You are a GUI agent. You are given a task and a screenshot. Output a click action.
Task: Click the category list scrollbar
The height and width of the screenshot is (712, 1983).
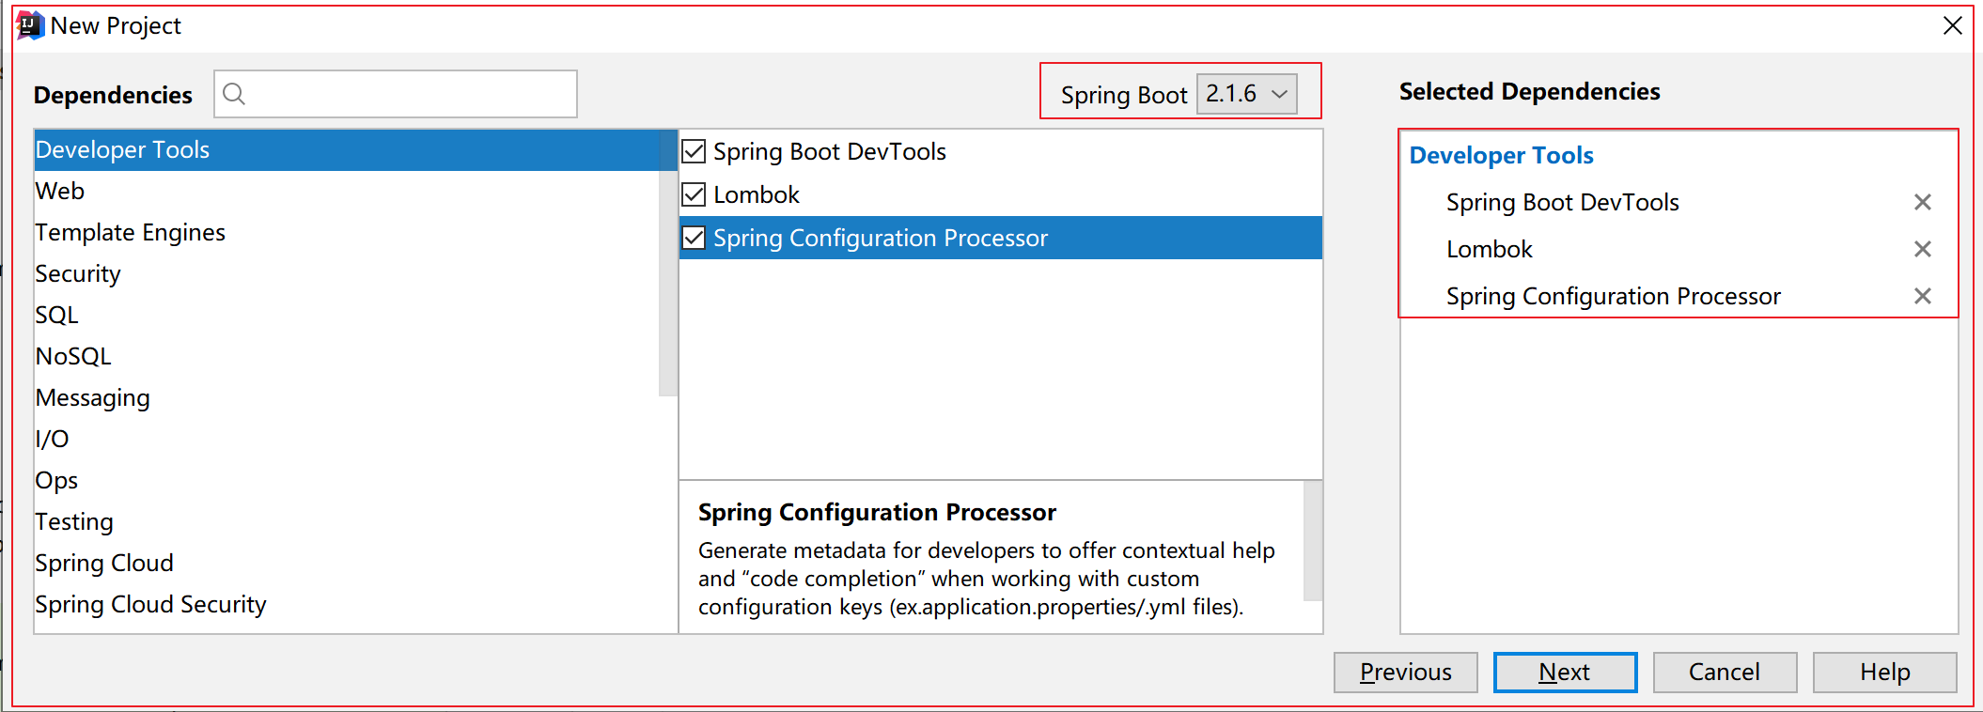click(x=668, y=263)
